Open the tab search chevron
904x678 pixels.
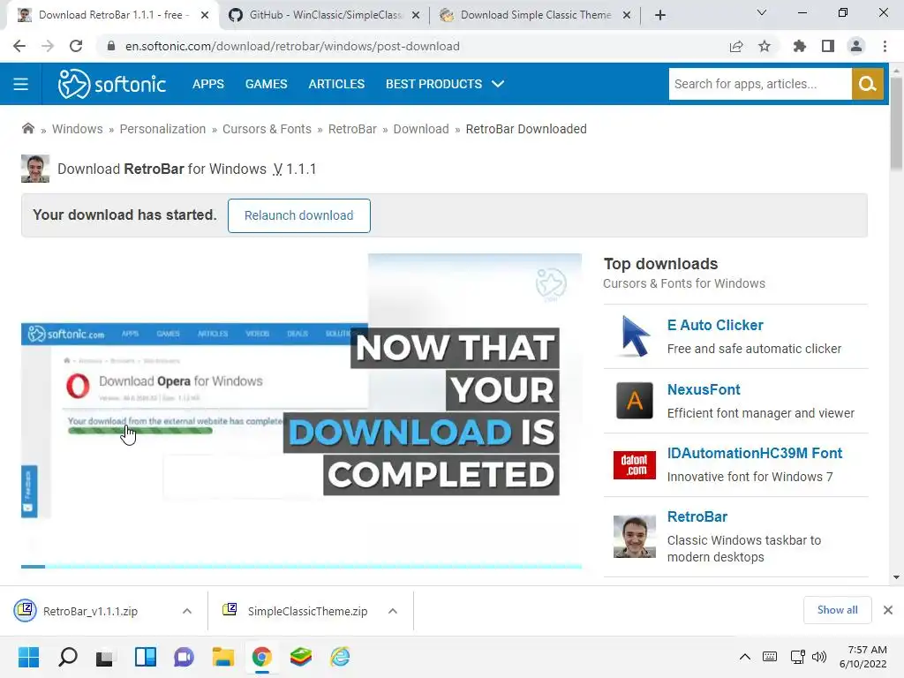pos(762,12)
